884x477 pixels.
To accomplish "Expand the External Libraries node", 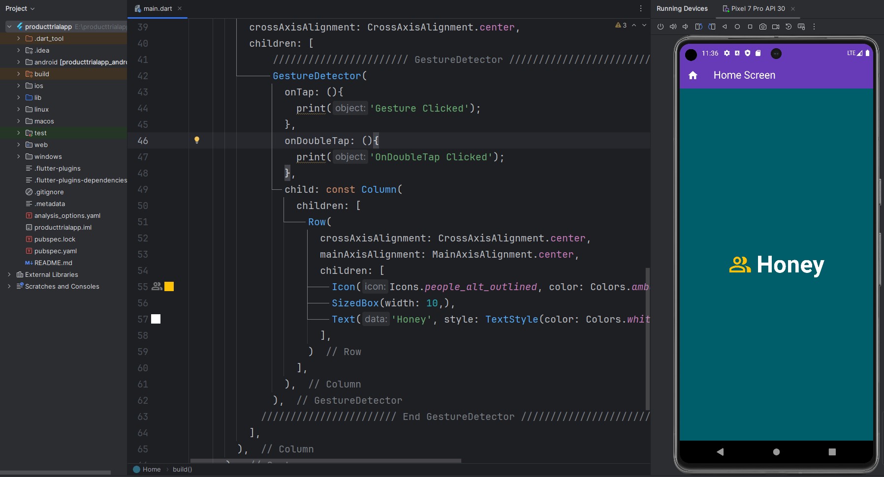I will coord(9,274).
